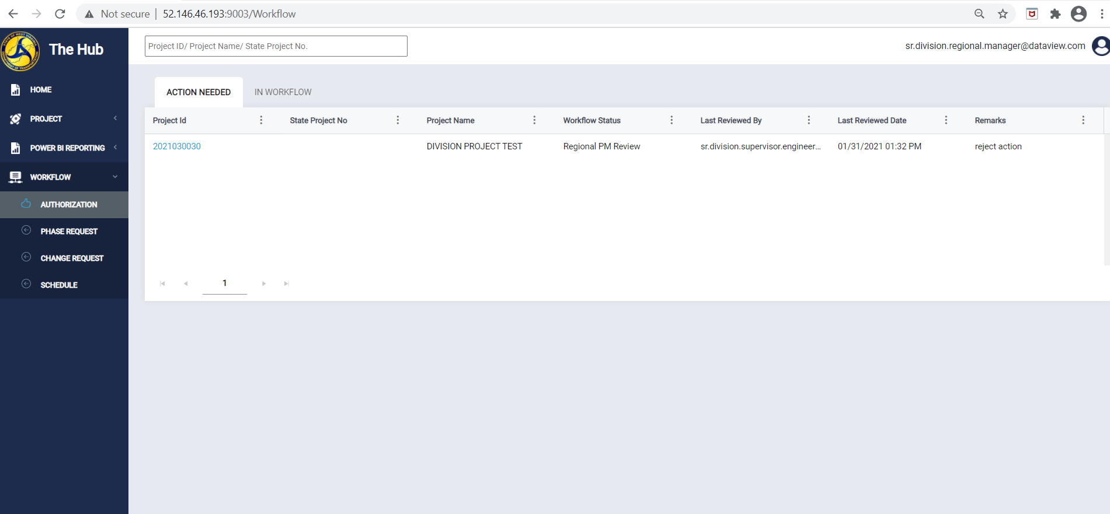
Task: Switch to the In Workflow tab
Action: pos(283,92)
